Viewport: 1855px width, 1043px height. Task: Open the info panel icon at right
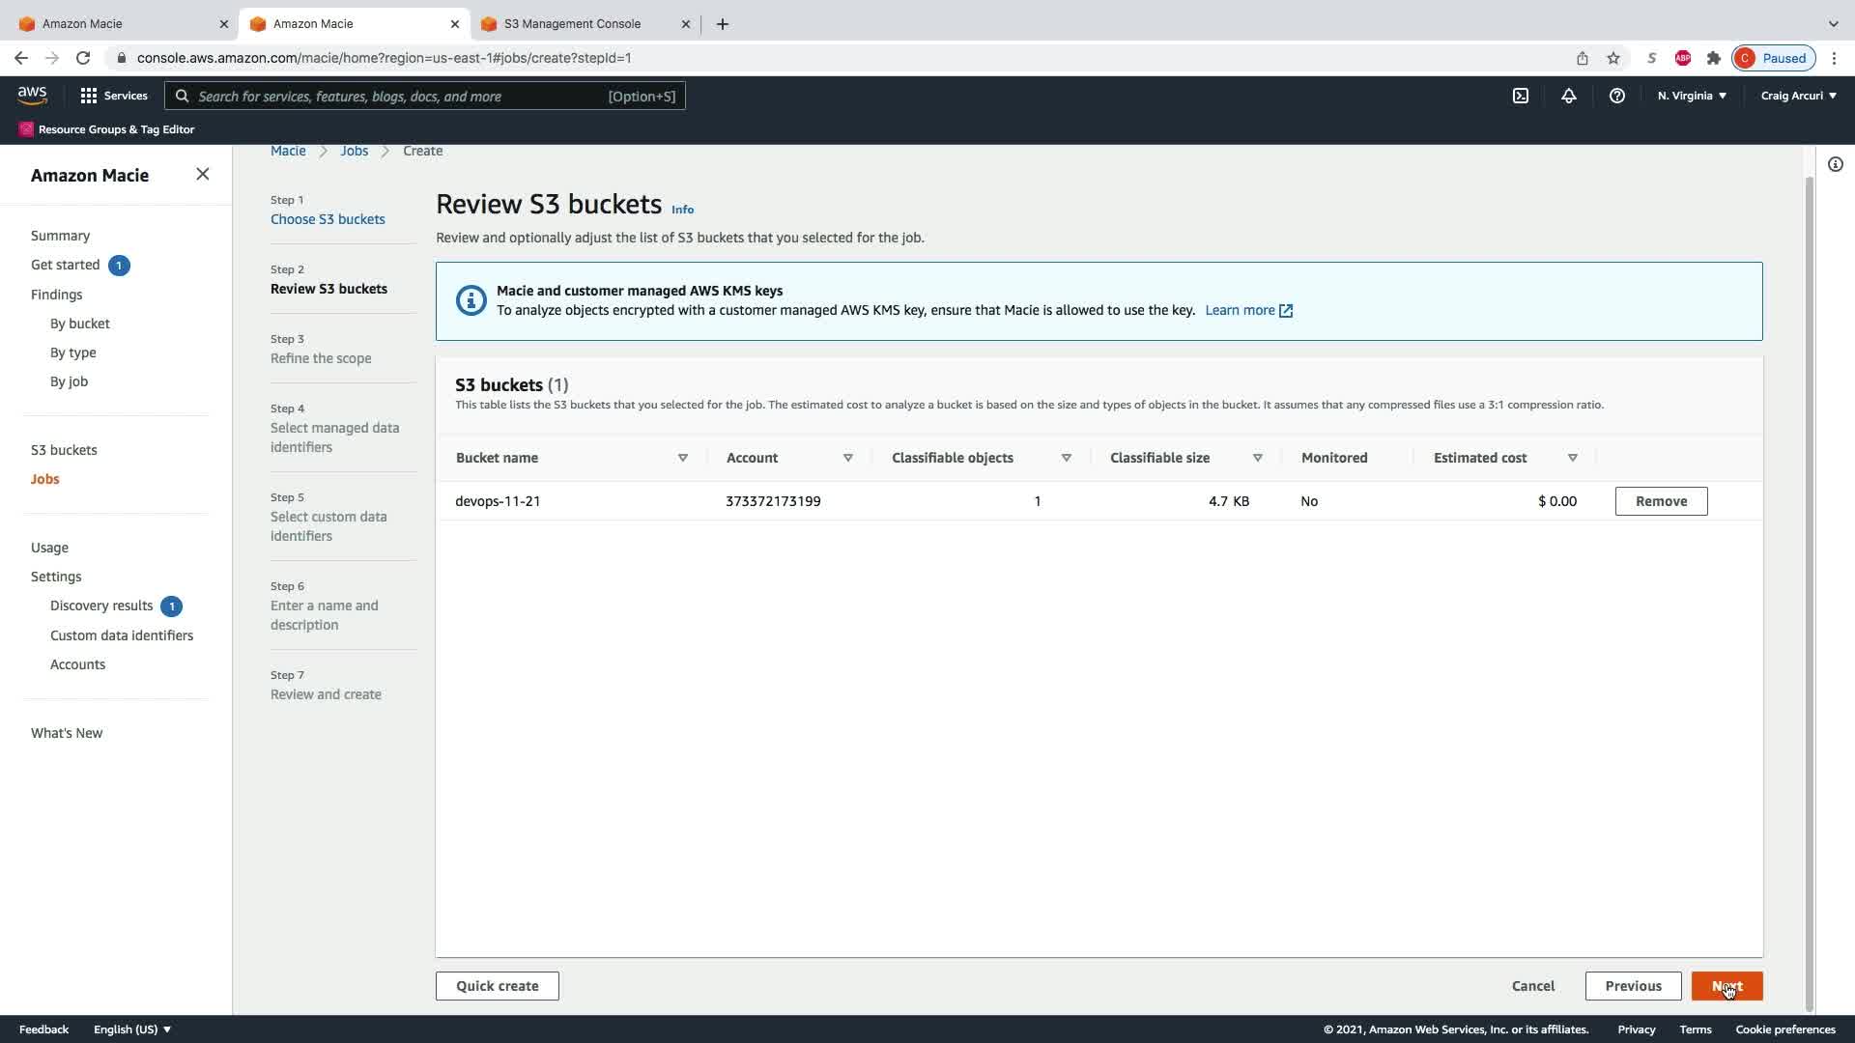click(x=1836, y=164)
